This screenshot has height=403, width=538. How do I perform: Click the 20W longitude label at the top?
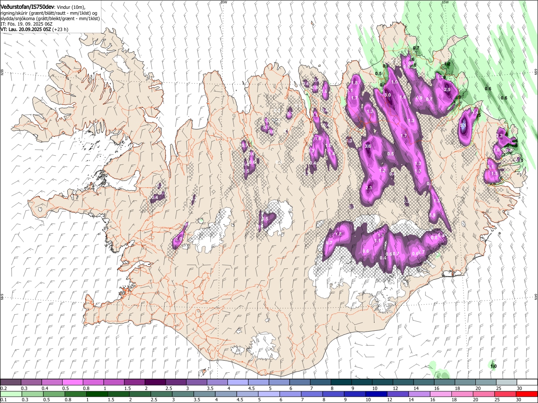coord(223,2)
